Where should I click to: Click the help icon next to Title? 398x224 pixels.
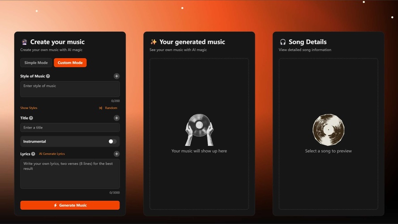point(31,118)
